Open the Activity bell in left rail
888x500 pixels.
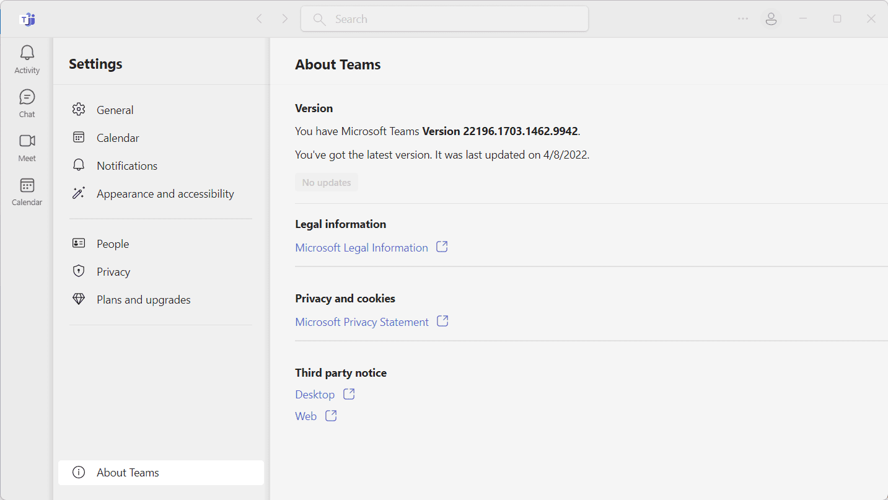[x=27, y=59]
